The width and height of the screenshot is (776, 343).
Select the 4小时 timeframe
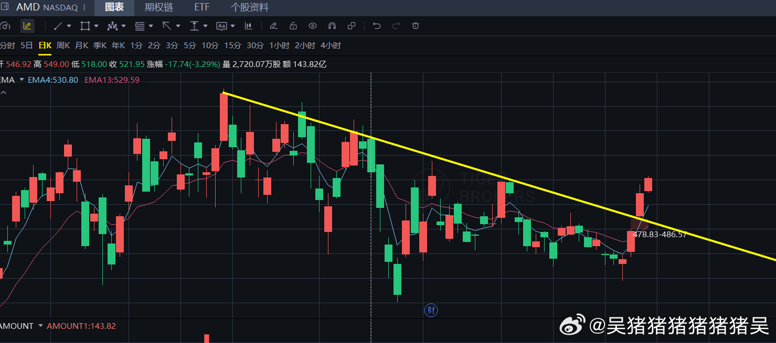[x=331, y=46]
